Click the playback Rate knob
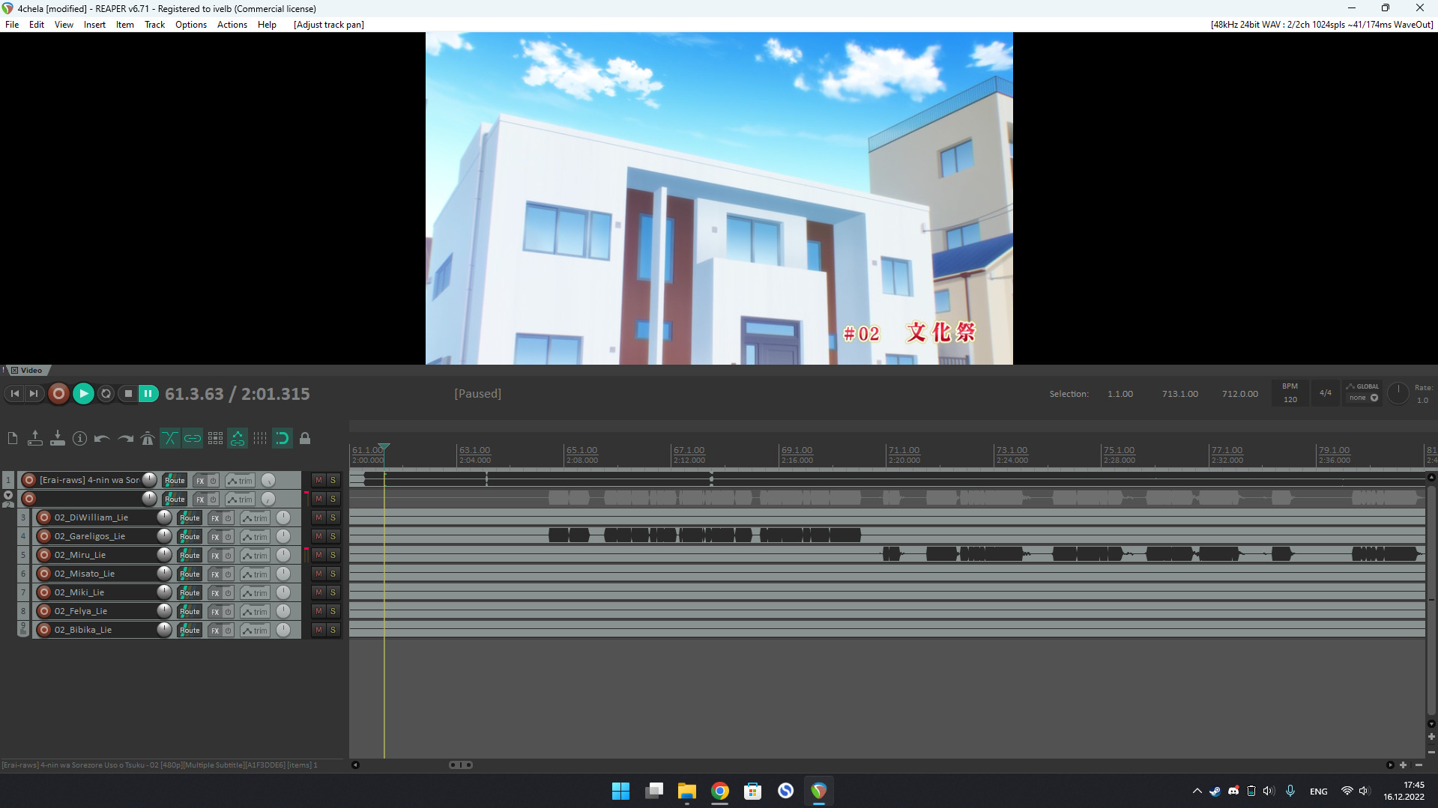This screenshot has width=1438, height=808. point(1398,393)
